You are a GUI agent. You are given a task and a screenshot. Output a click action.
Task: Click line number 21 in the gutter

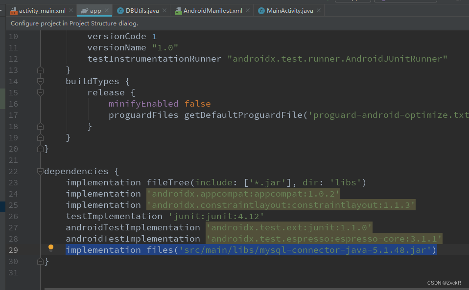pyautogui.click(x=13, y=160)
